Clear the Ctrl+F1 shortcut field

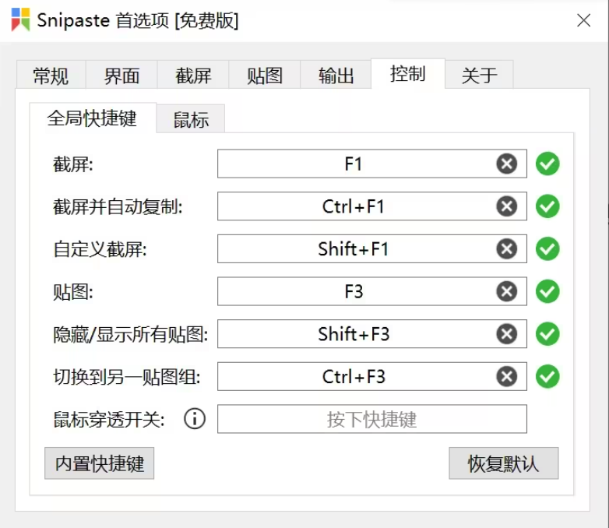coord(507,206)
